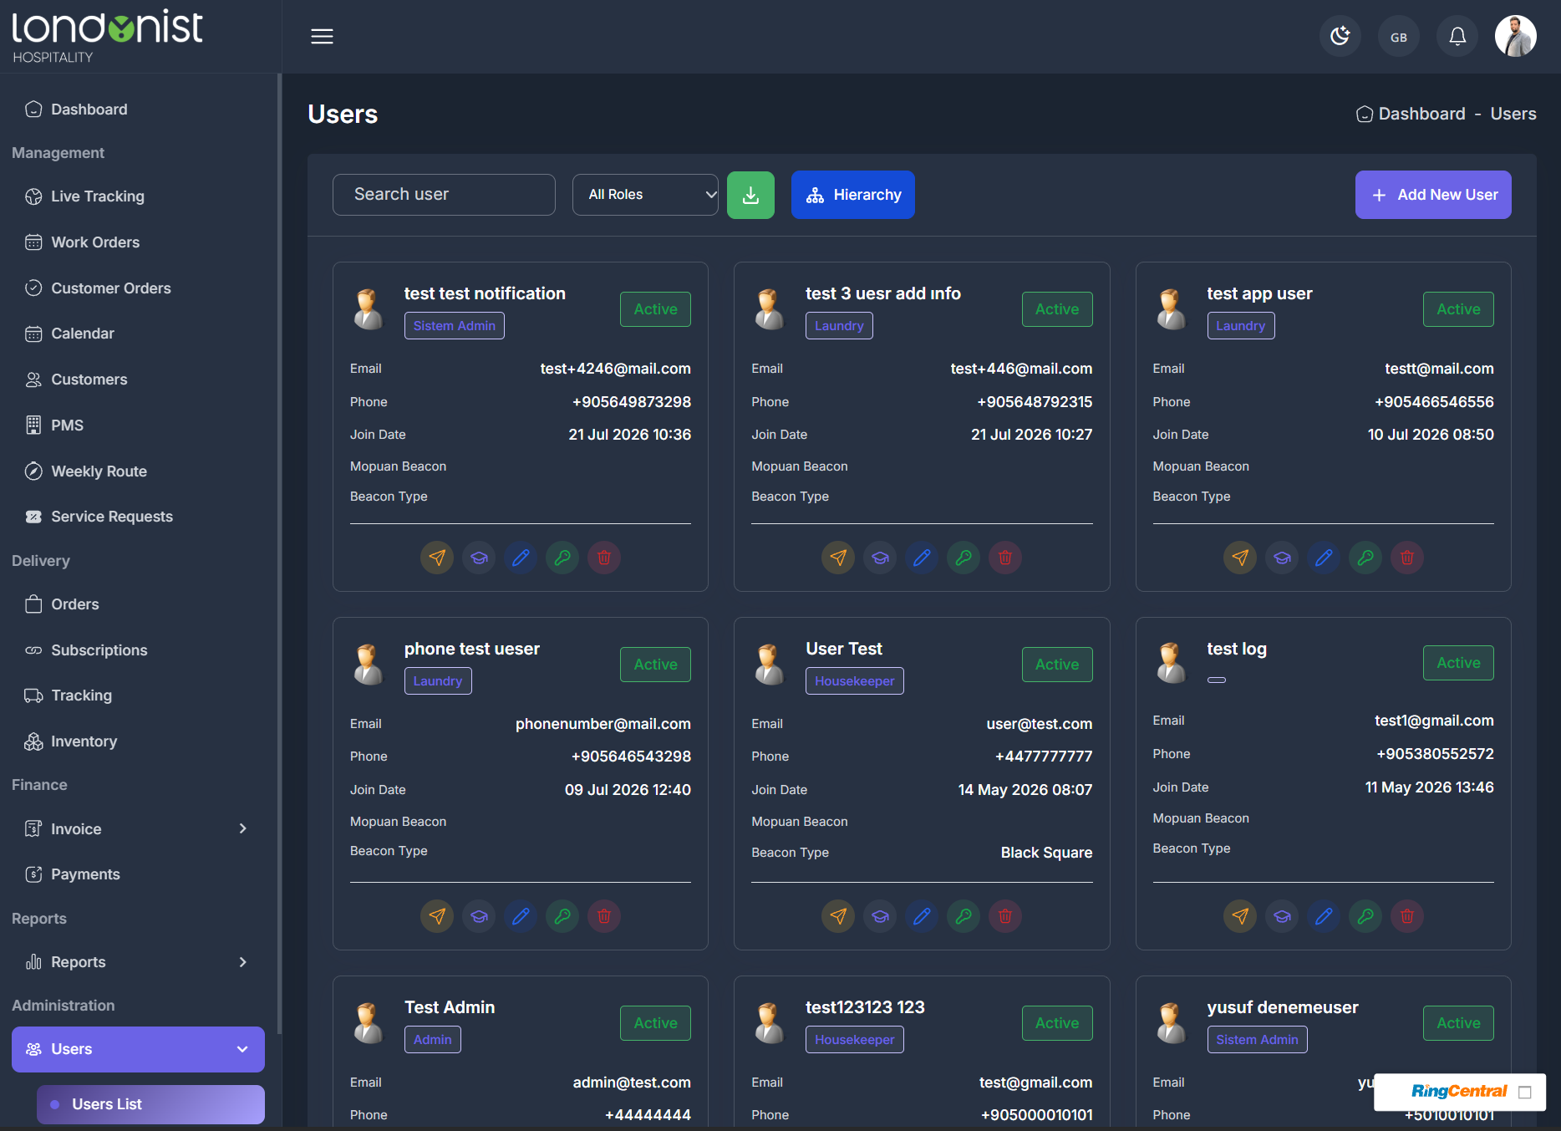Click the Housekeeper role tag on User Test
The image size is (1561, 1131).
(x=854, y=681)
